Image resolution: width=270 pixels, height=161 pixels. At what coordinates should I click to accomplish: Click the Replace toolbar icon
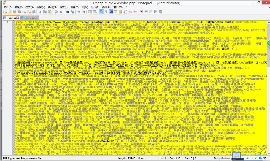pyautogui.click(x=72, y=12)
